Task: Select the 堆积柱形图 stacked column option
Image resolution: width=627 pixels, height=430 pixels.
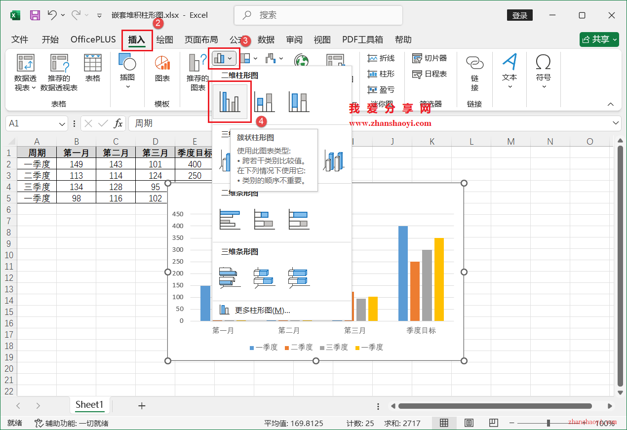Action: (x=264, y=101)
